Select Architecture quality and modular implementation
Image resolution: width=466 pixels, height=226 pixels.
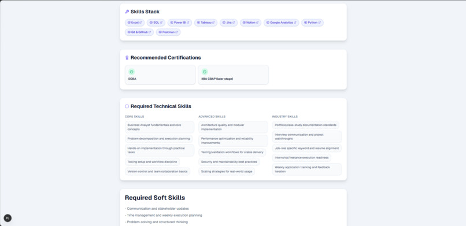pyautogui.click(x=234, y=127)
